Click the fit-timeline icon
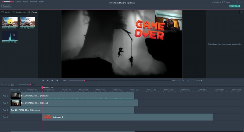 [x=13, y=85]
